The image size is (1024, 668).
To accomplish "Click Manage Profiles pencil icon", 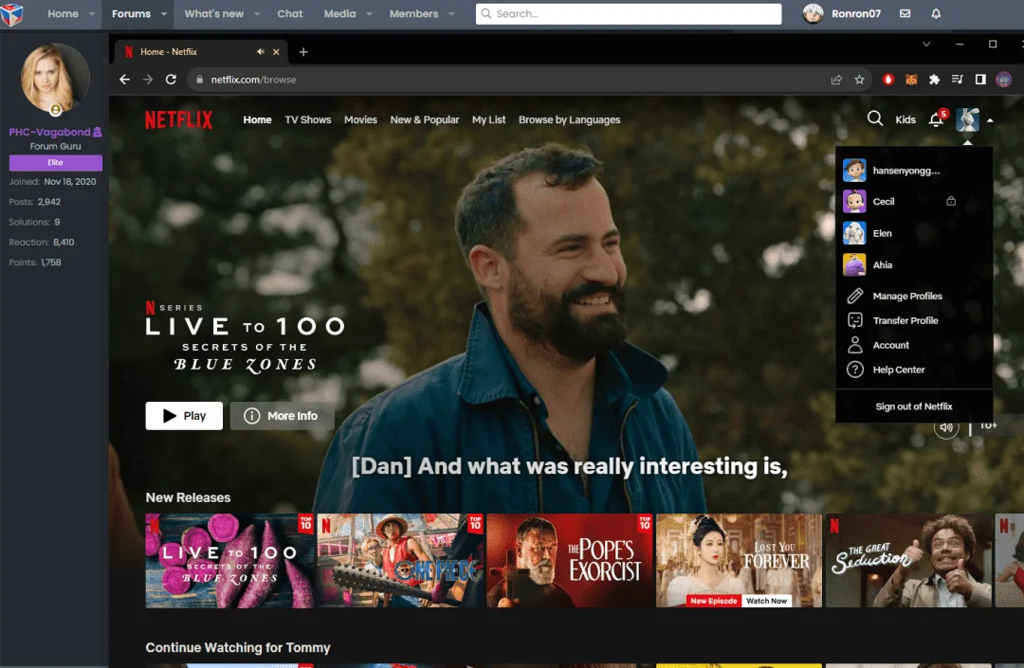I will click(x=855, y=297).
